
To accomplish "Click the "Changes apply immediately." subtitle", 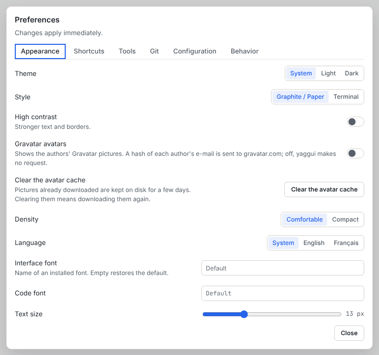I will click(59, 33).
